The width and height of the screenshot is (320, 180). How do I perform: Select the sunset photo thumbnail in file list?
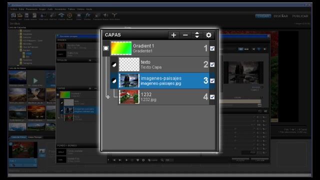[36, 112]
